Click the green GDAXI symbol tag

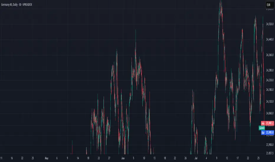pyautogui.click(x=262, y=128)
